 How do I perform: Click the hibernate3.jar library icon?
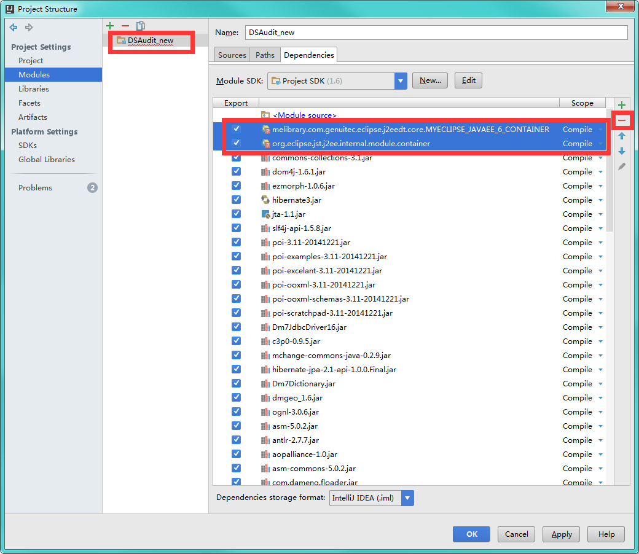tap(265, 200)
